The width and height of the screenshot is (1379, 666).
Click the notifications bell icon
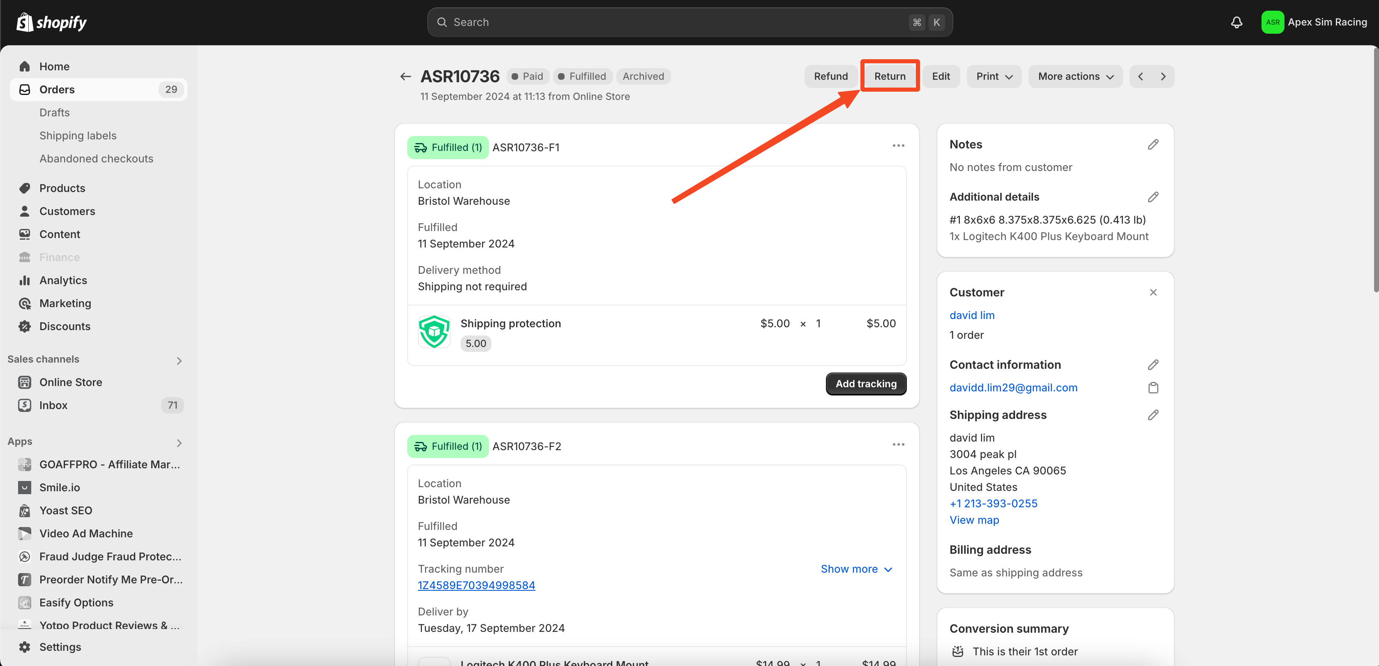click(x=1236, y=22)
